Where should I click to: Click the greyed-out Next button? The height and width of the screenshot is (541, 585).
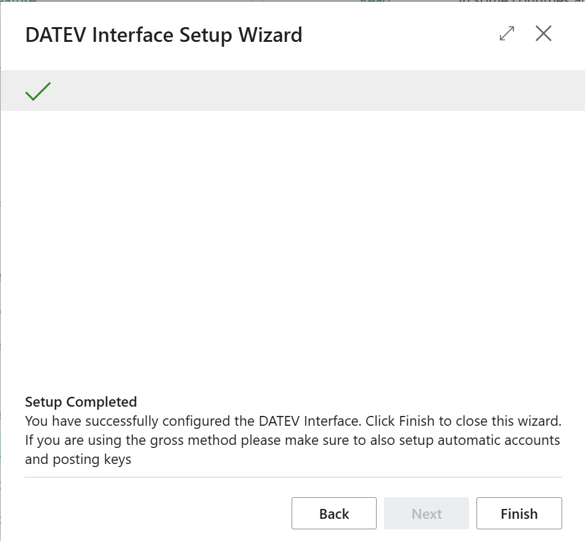[x=427, y=513]
